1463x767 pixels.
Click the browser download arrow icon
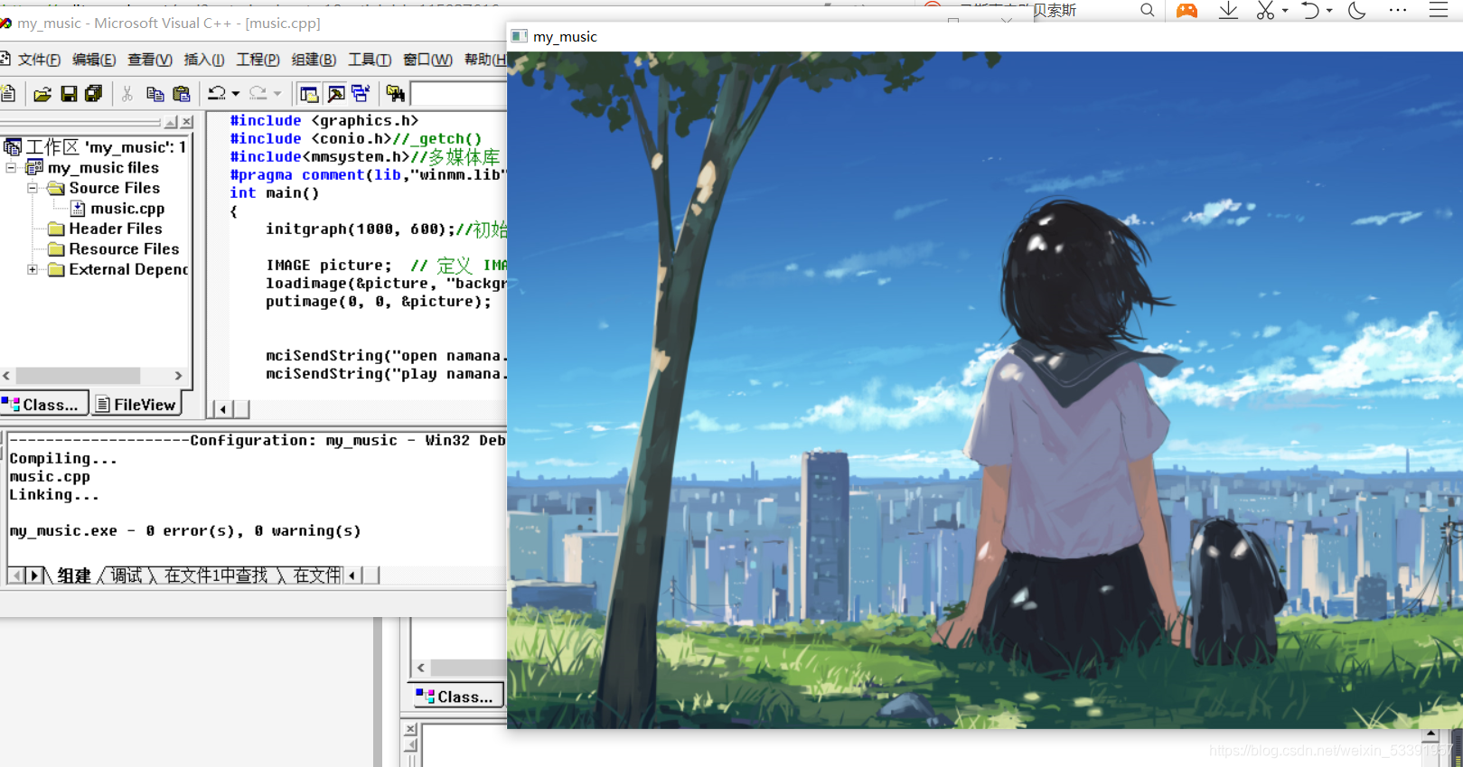tap(1228, 11)
